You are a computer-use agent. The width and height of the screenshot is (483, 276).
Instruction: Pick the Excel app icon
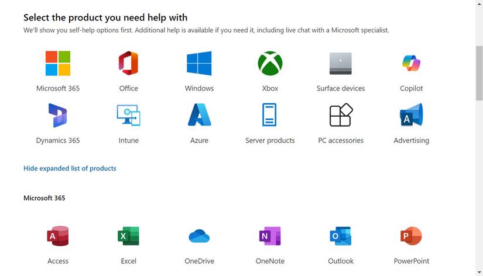(128, 236)
